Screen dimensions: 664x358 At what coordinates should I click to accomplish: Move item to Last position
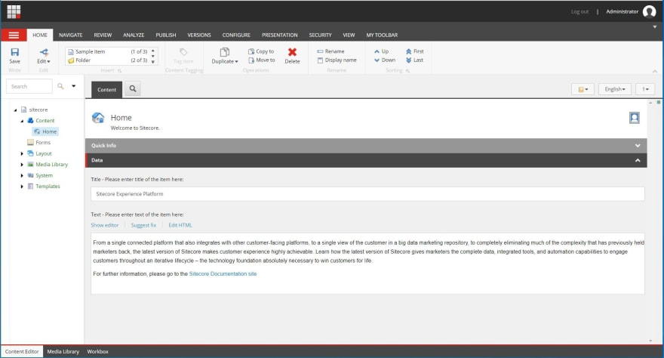coord(414,60)
